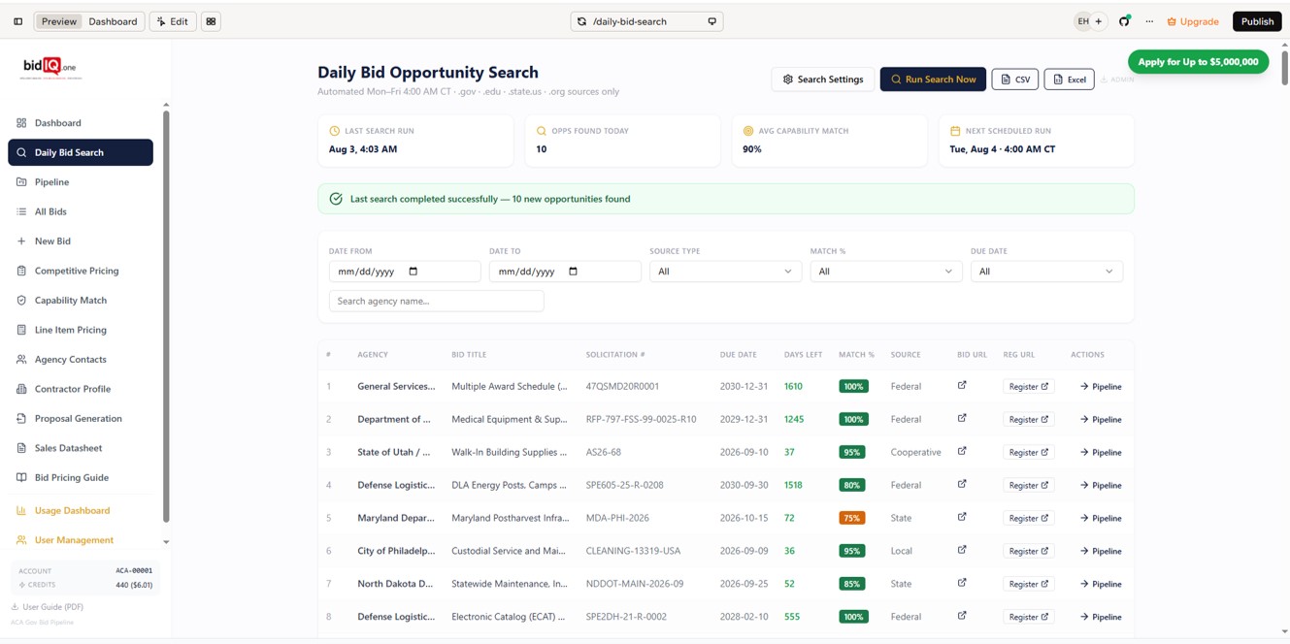Expand the Match % dropdown
1290x644 pixels.
pos(885,272)
